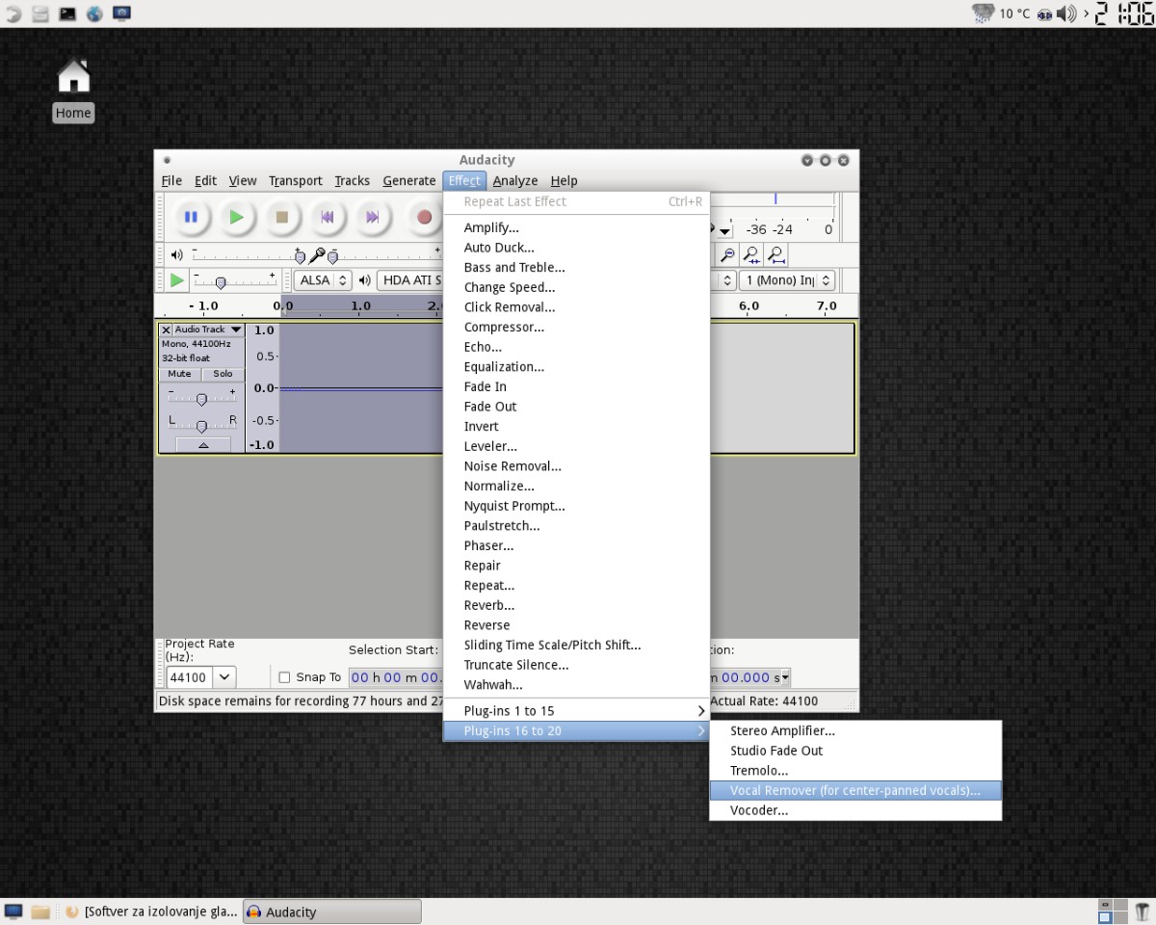Open the Generate menu
Image resolution: width=1156 pixels, height=925 pixels.
[x=408, y=180]
